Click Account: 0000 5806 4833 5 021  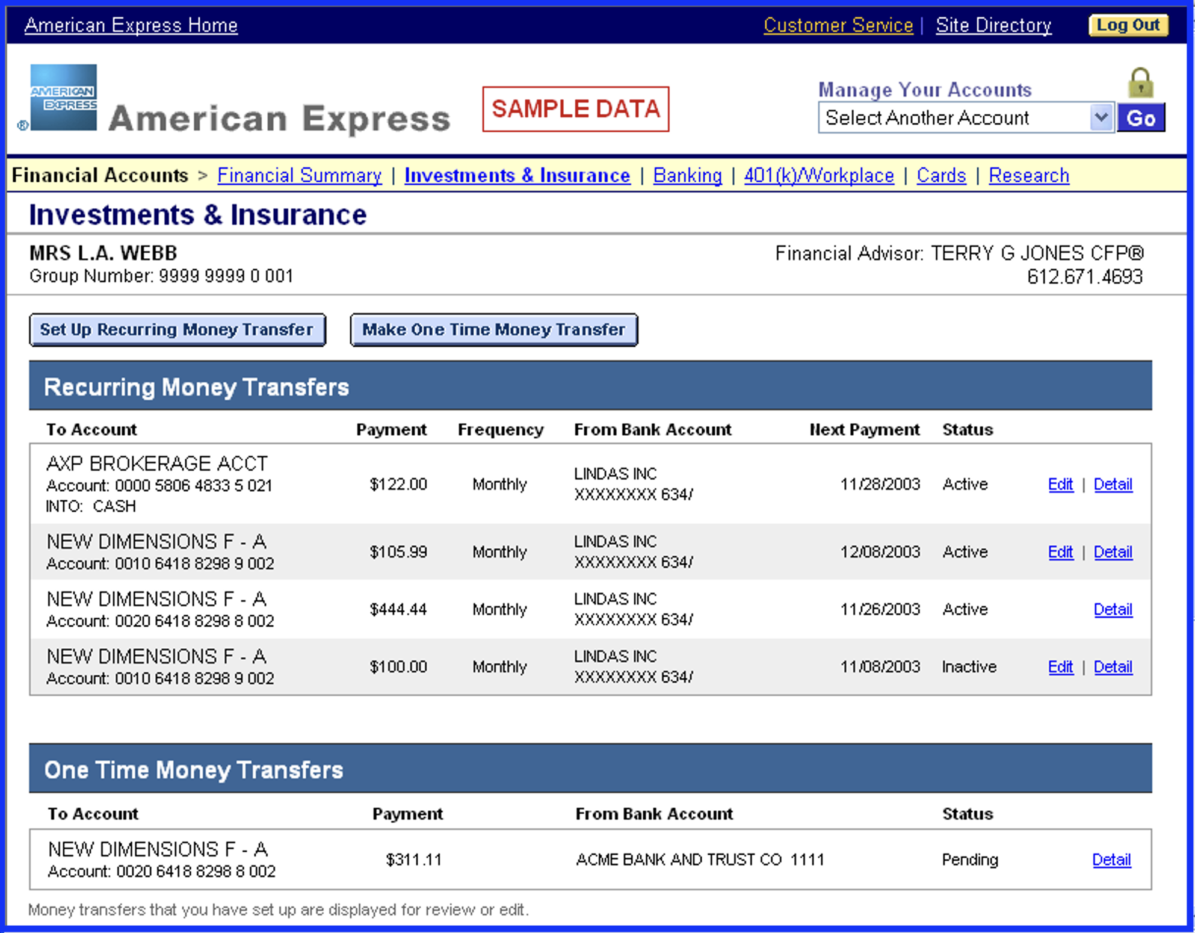[159, 486]
